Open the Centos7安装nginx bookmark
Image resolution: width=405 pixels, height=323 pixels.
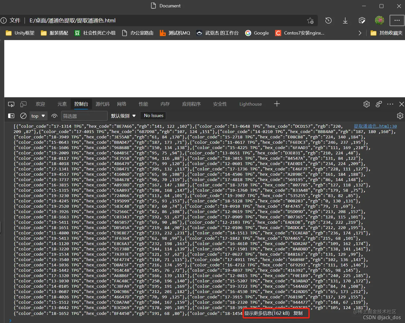pyautogui.click(x=300, y=33)
